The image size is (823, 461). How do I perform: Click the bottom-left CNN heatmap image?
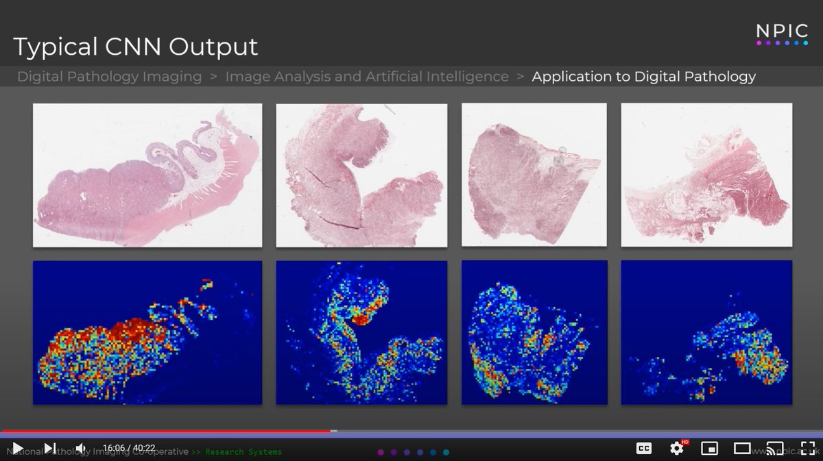pos(147,332)
